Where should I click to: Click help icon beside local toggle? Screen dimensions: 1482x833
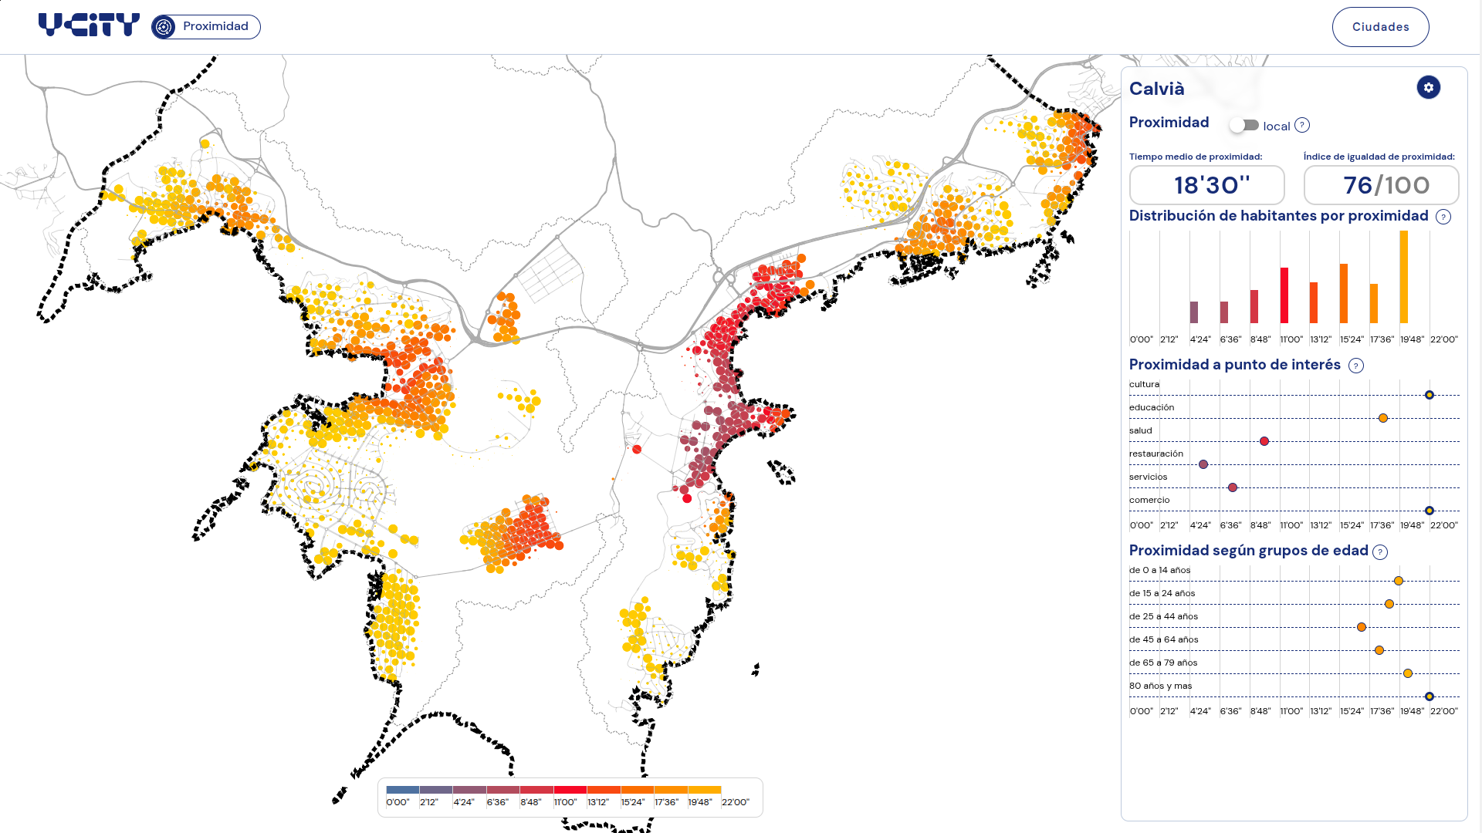[1302, 125]
